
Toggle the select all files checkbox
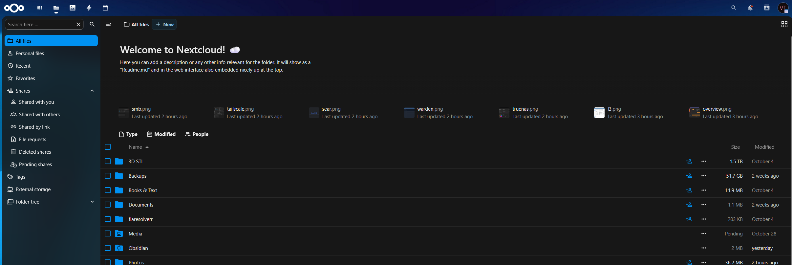pos(108,147)
